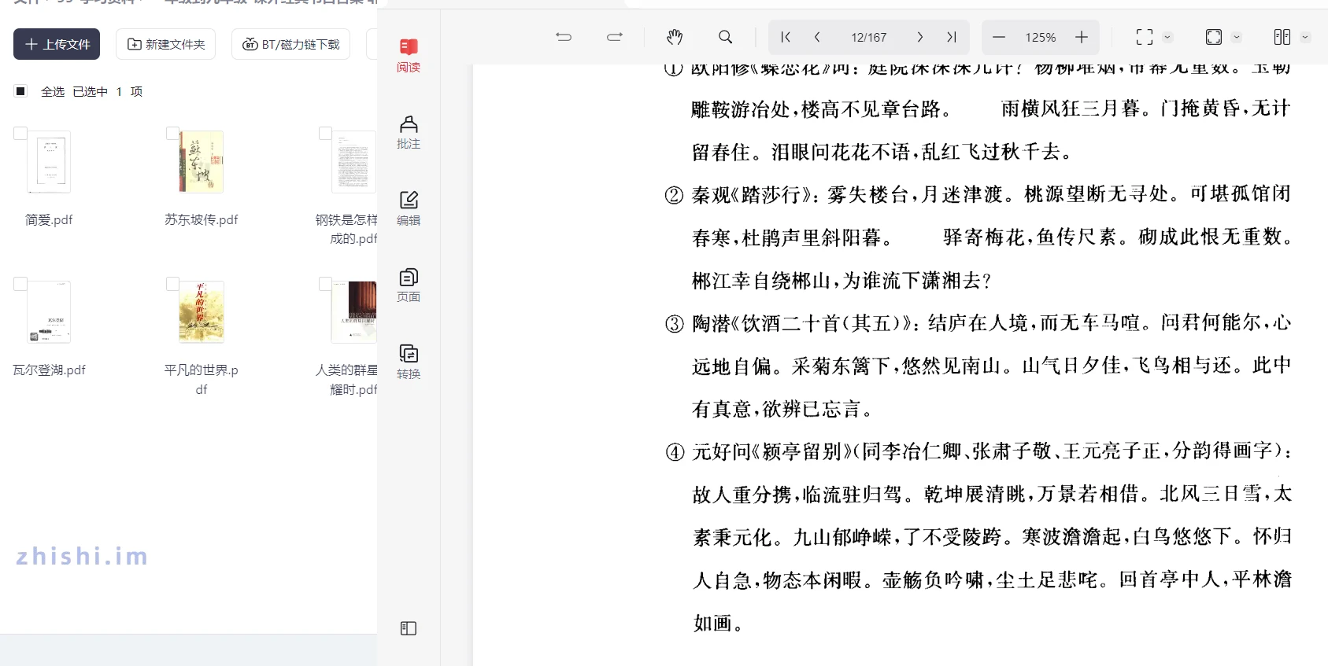
Task: Check the box for 简爱.pdf
Action: (x=20, y=134)
